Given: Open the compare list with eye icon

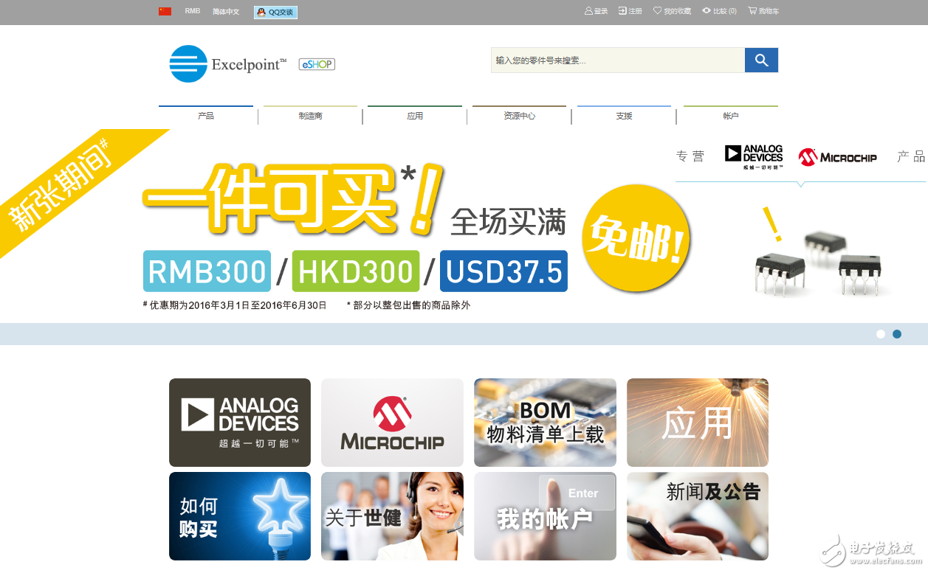Looking at the screenshot, I should click(719, 11).
